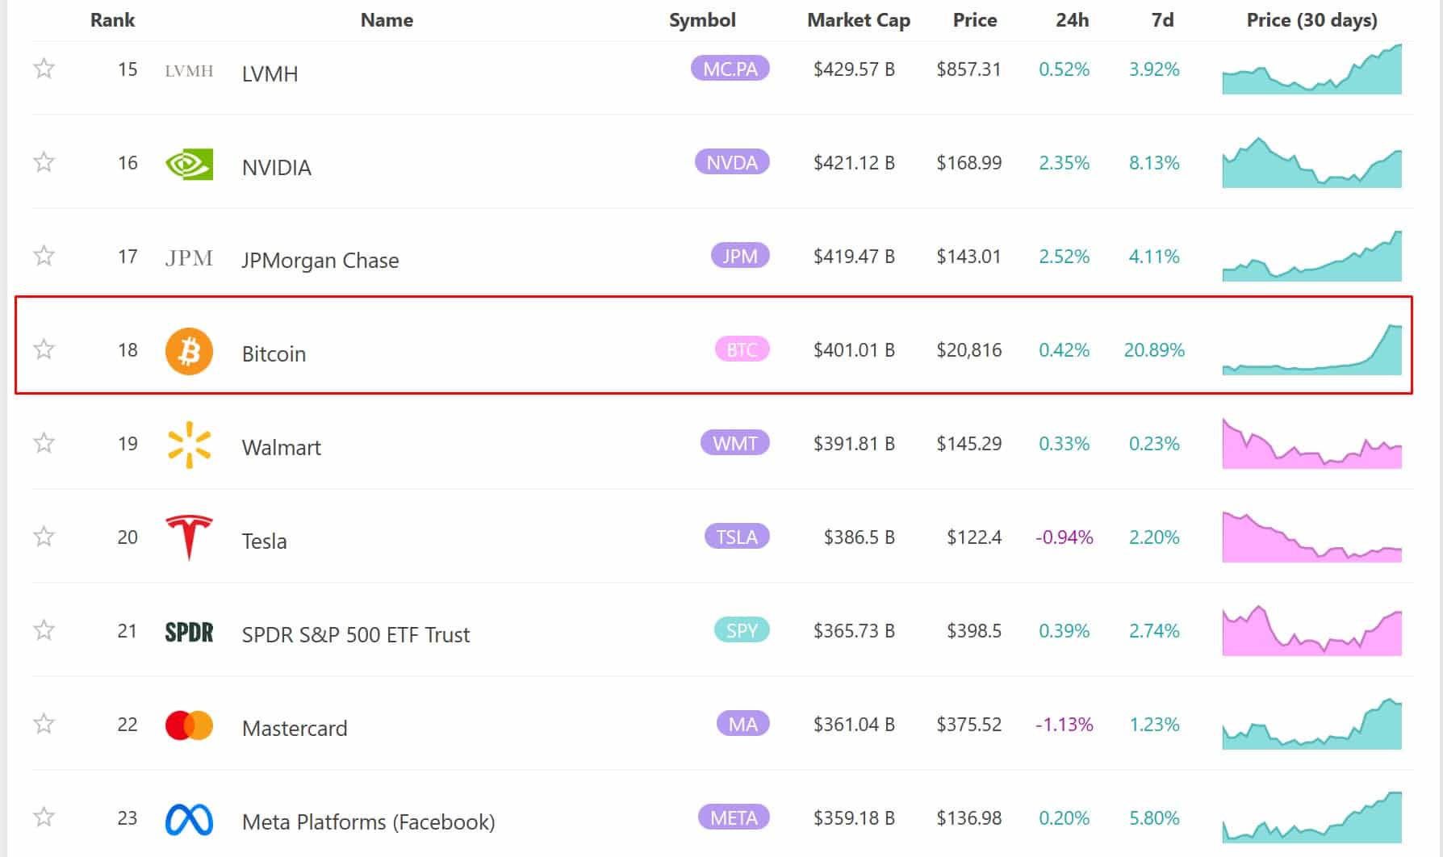1443x857 pixels.
Task: Sort table by Rank column header
Action: tap(112, 20)
